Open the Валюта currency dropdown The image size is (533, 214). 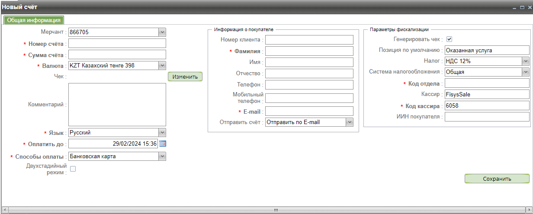point(162,66)
